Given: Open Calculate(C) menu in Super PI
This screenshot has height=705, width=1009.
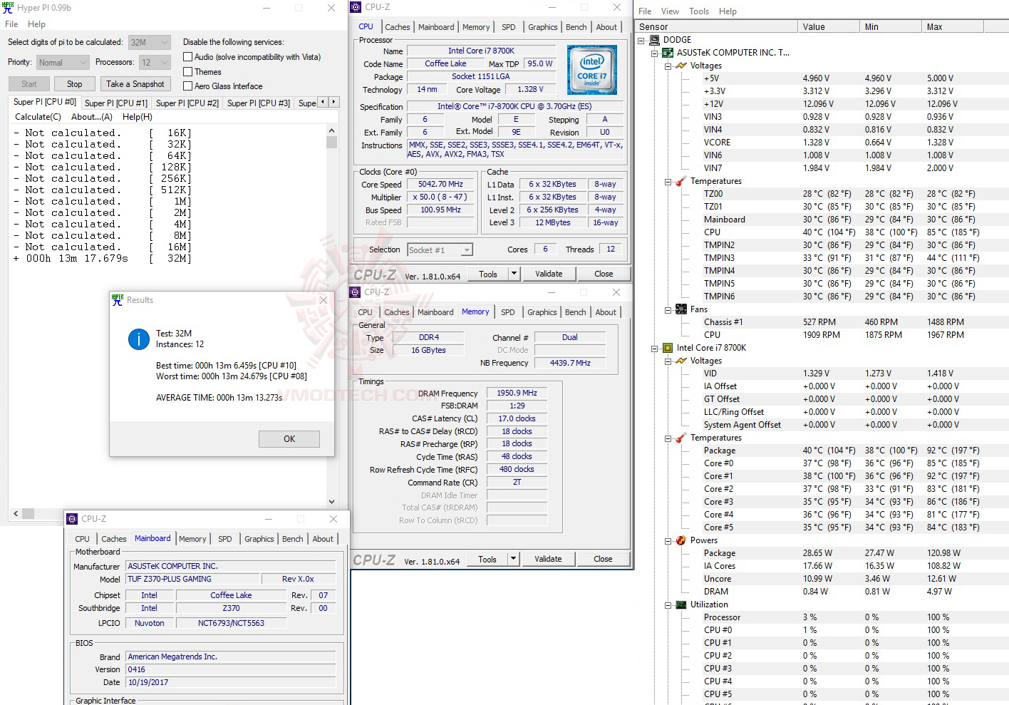Looking at the screenshot, I should [38, 117].
